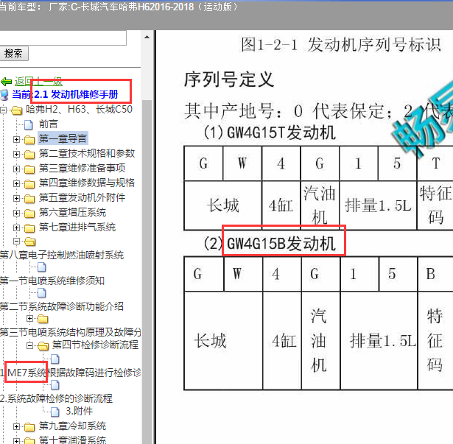Click the green back arrow icon
The image size is (453, 444).
6,82
